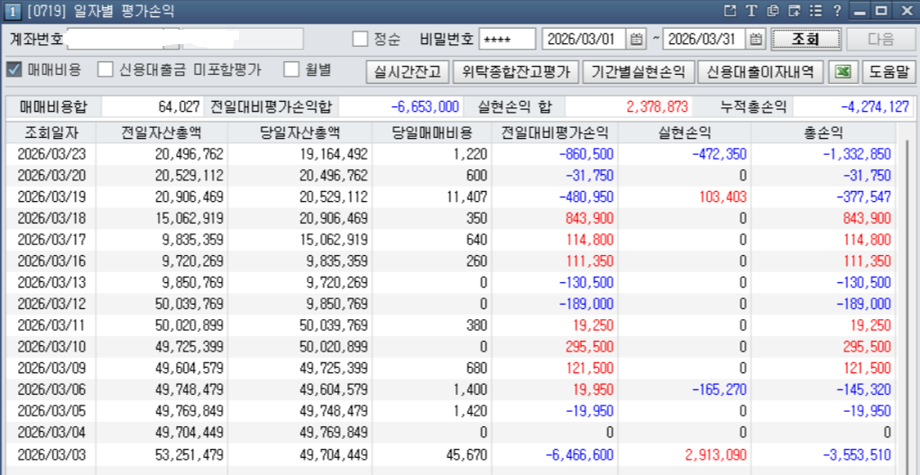Click the 도움말 help button

click(888, 71)
